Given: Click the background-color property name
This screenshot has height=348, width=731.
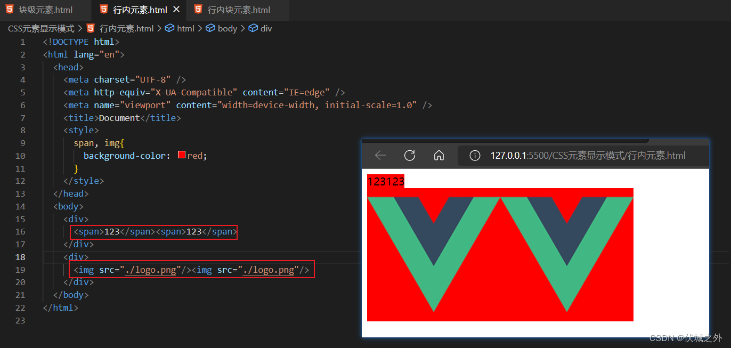Looking at the screenshot, I should pos(124,156).
